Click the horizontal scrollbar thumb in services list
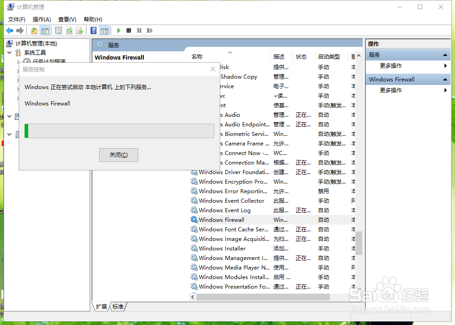Viewport: 455px width, 325px height. [x=263, y=297]
